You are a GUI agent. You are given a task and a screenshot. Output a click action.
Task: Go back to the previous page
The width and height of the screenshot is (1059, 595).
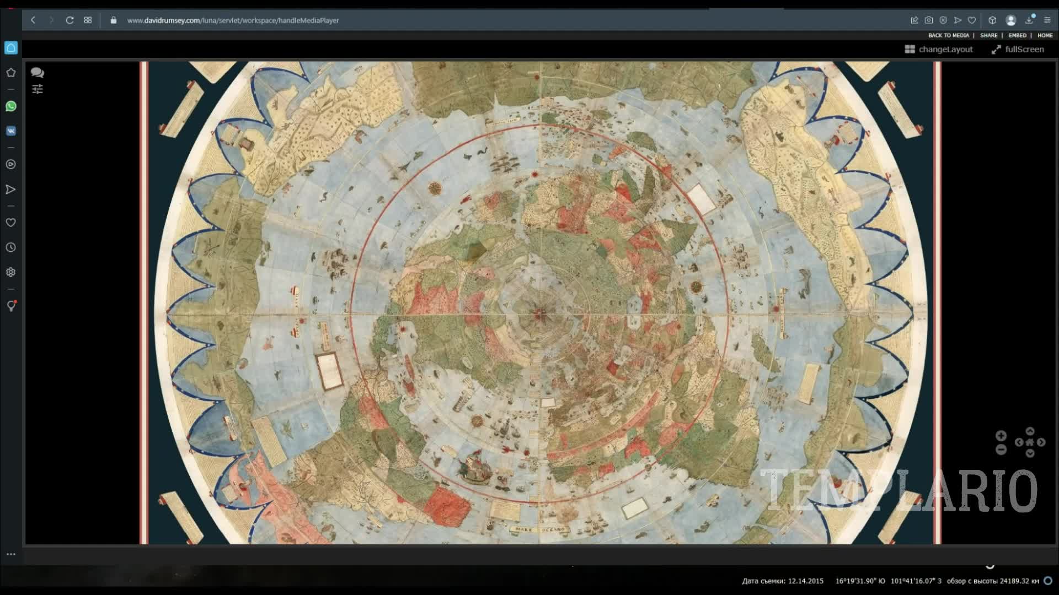pos(33,20)
